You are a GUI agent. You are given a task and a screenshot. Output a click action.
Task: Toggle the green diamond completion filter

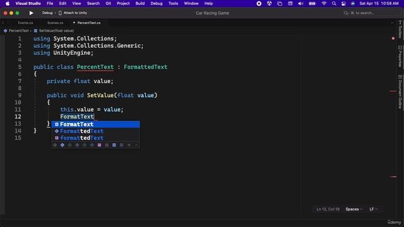pyautogui.click(x=69, y=145)
